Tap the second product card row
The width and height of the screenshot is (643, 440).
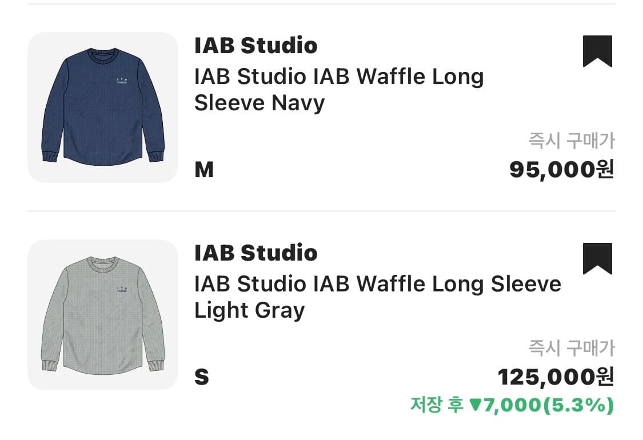point(321,314)
